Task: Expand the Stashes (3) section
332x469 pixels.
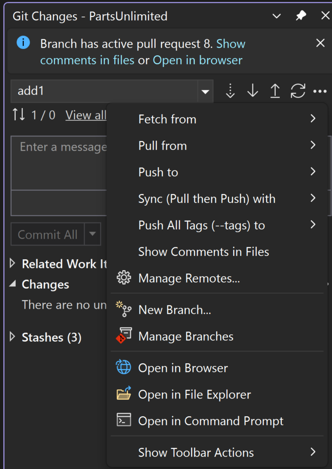Action: [x=12, y=338]
